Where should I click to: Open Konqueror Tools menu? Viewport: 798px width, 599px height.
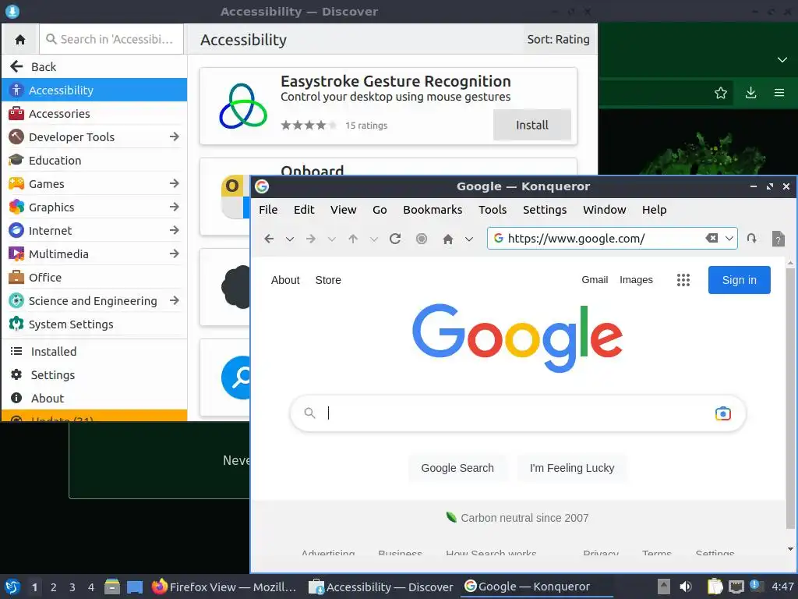(x=493, y=210)
